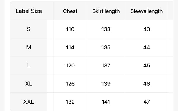Click chest value 132 for size XXL
The image size is (178, 111).
(x=70, y=102)
